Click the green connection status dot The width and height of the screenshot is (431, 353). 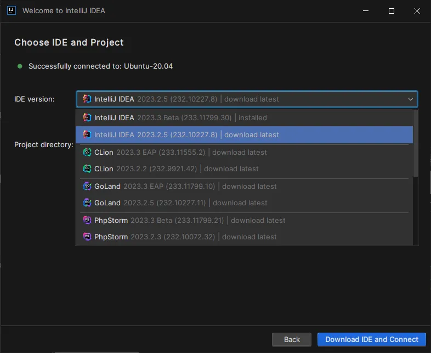coord(20,66)
